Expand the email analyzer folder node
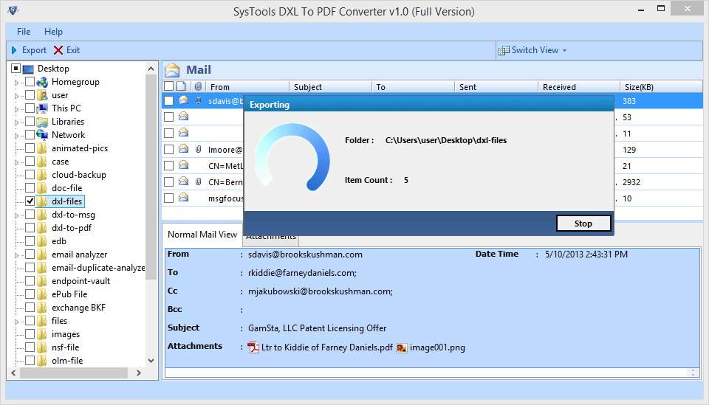This screenshot has height=405, width=709. coord(17,255)
